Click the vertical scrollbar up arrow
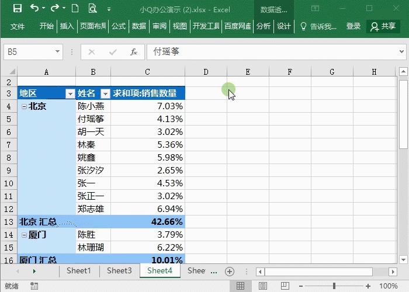409x292 pixels. 403,71
